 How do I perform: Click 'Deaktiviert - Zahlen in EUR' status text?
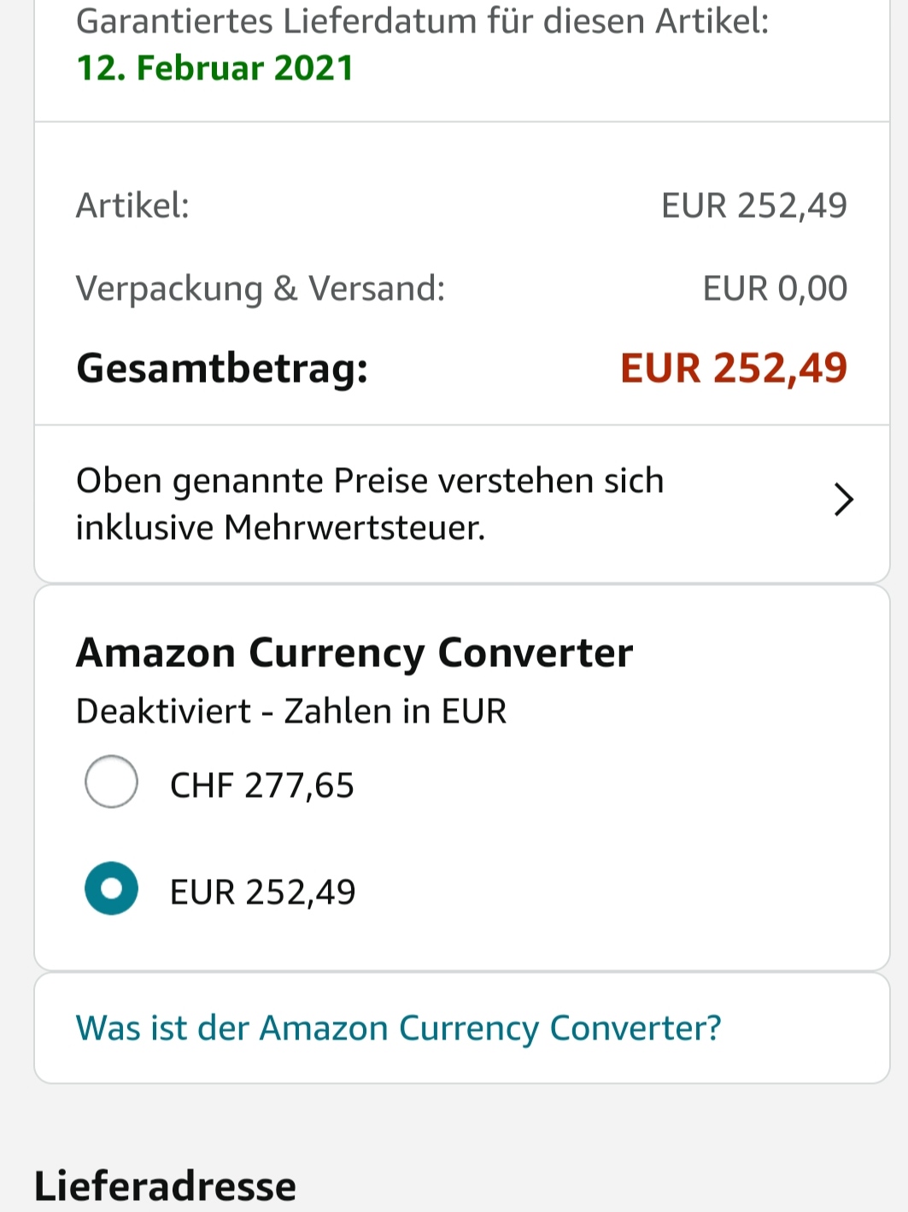tap(291, 711)
